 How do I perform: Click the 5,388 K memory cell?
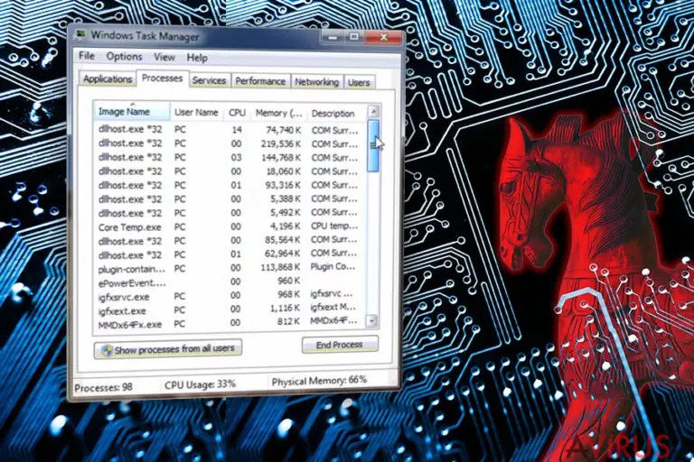pyautogui.click(x=286, y=199)
